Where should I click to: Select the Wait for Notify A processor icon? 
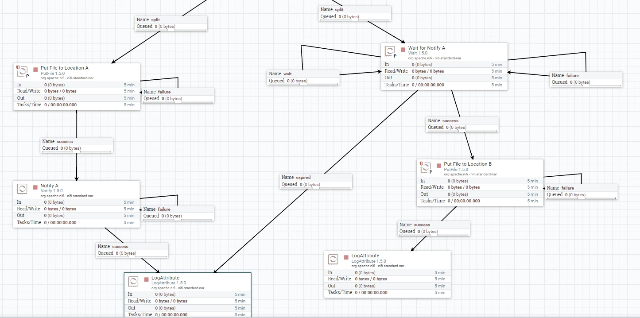[390, 51]
